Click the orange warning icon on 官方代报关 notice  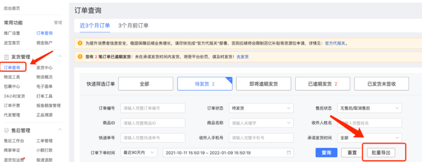(x=80, y=43)
